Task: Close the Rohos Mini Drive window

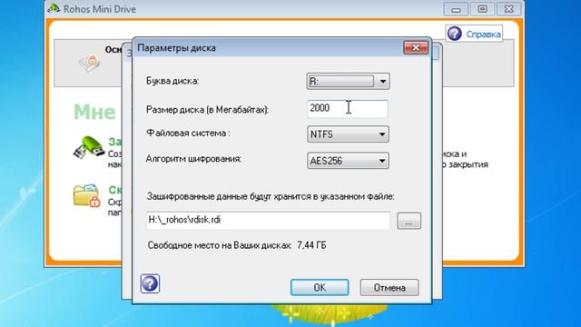Action: pyautogui.click(x=508, y=9)
